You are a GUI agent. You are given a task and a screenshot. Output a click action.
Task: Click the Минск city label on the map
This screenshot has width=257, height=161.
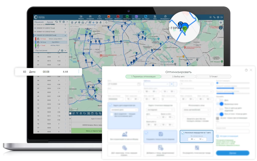click(x=157, y=49)
